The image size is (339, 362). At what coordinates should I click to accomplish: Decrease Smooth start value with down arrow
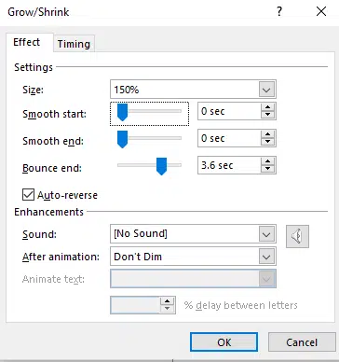[x=267, y=115]
